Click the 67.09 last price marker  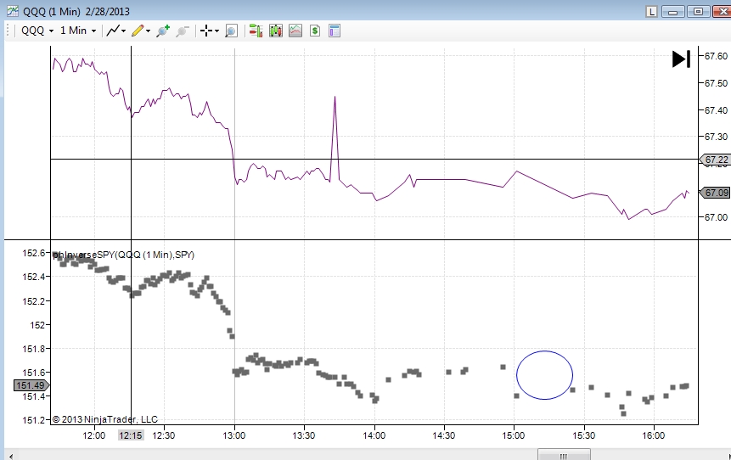click(x=715, y=193)
